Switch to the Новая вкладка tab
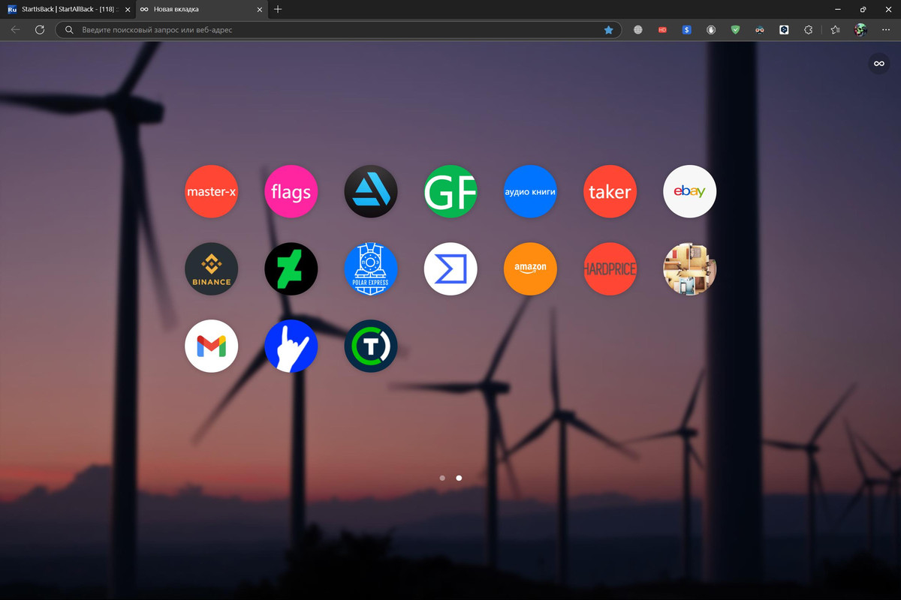The width and height of the screenshot is (901, 600). [x=203, y=9]
